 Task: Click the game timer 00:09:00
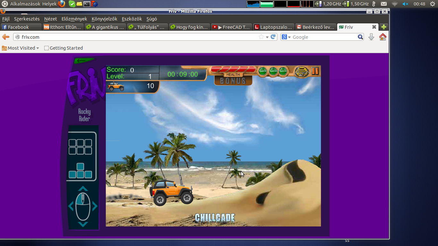(x=183, y=74)
